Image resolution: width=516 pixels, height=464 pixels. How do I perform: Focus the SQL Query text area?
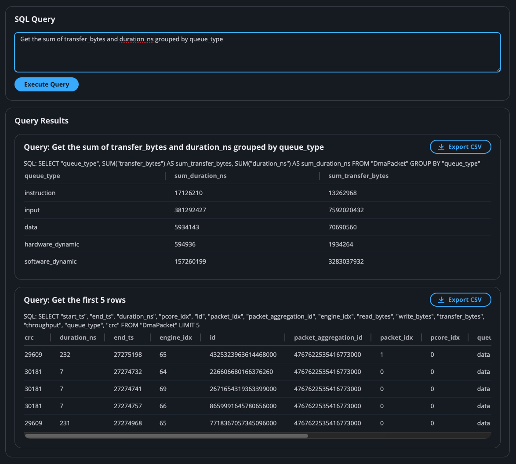[x=257, y=52]
